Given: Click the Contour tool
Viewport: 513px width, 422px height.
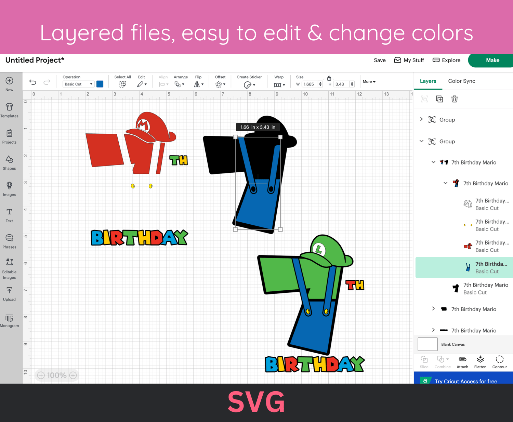Looking at the screenshot, I should point(500,362).
